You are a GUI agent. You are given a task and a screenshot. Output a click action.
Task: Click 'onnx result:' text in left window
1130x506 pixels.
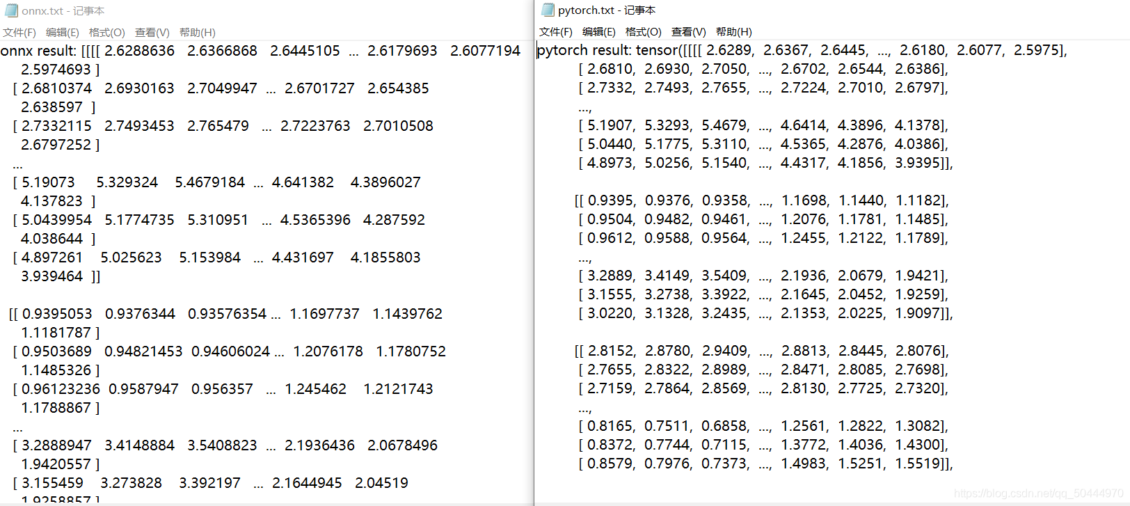click(x=39, y=51)
